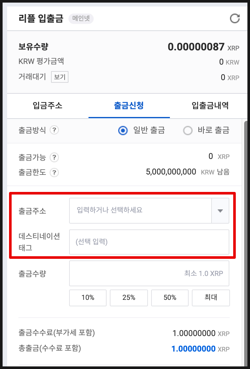Click the destination tag input field
Viewport: 250px width, 369px height.
coord(149,242)
